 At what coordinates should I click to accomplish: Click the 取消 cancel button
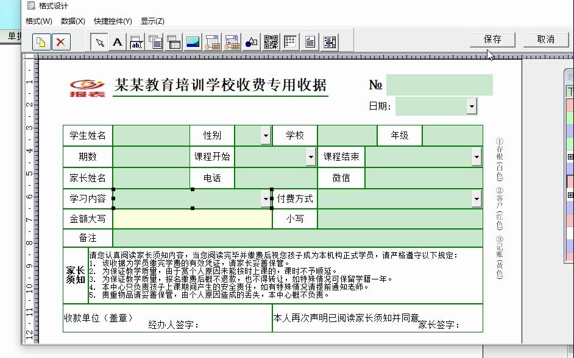click(545, 39)
